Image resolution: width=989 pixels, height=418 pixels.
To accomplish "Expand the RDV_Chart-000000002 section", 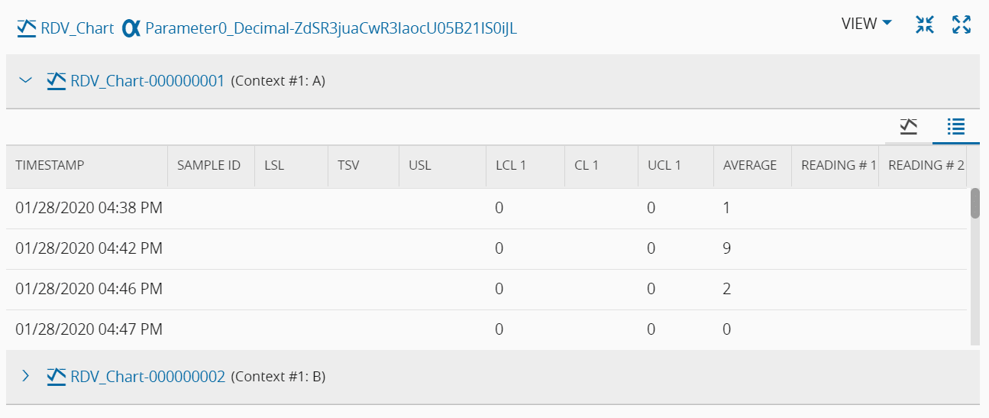I will tap(25, 376).
